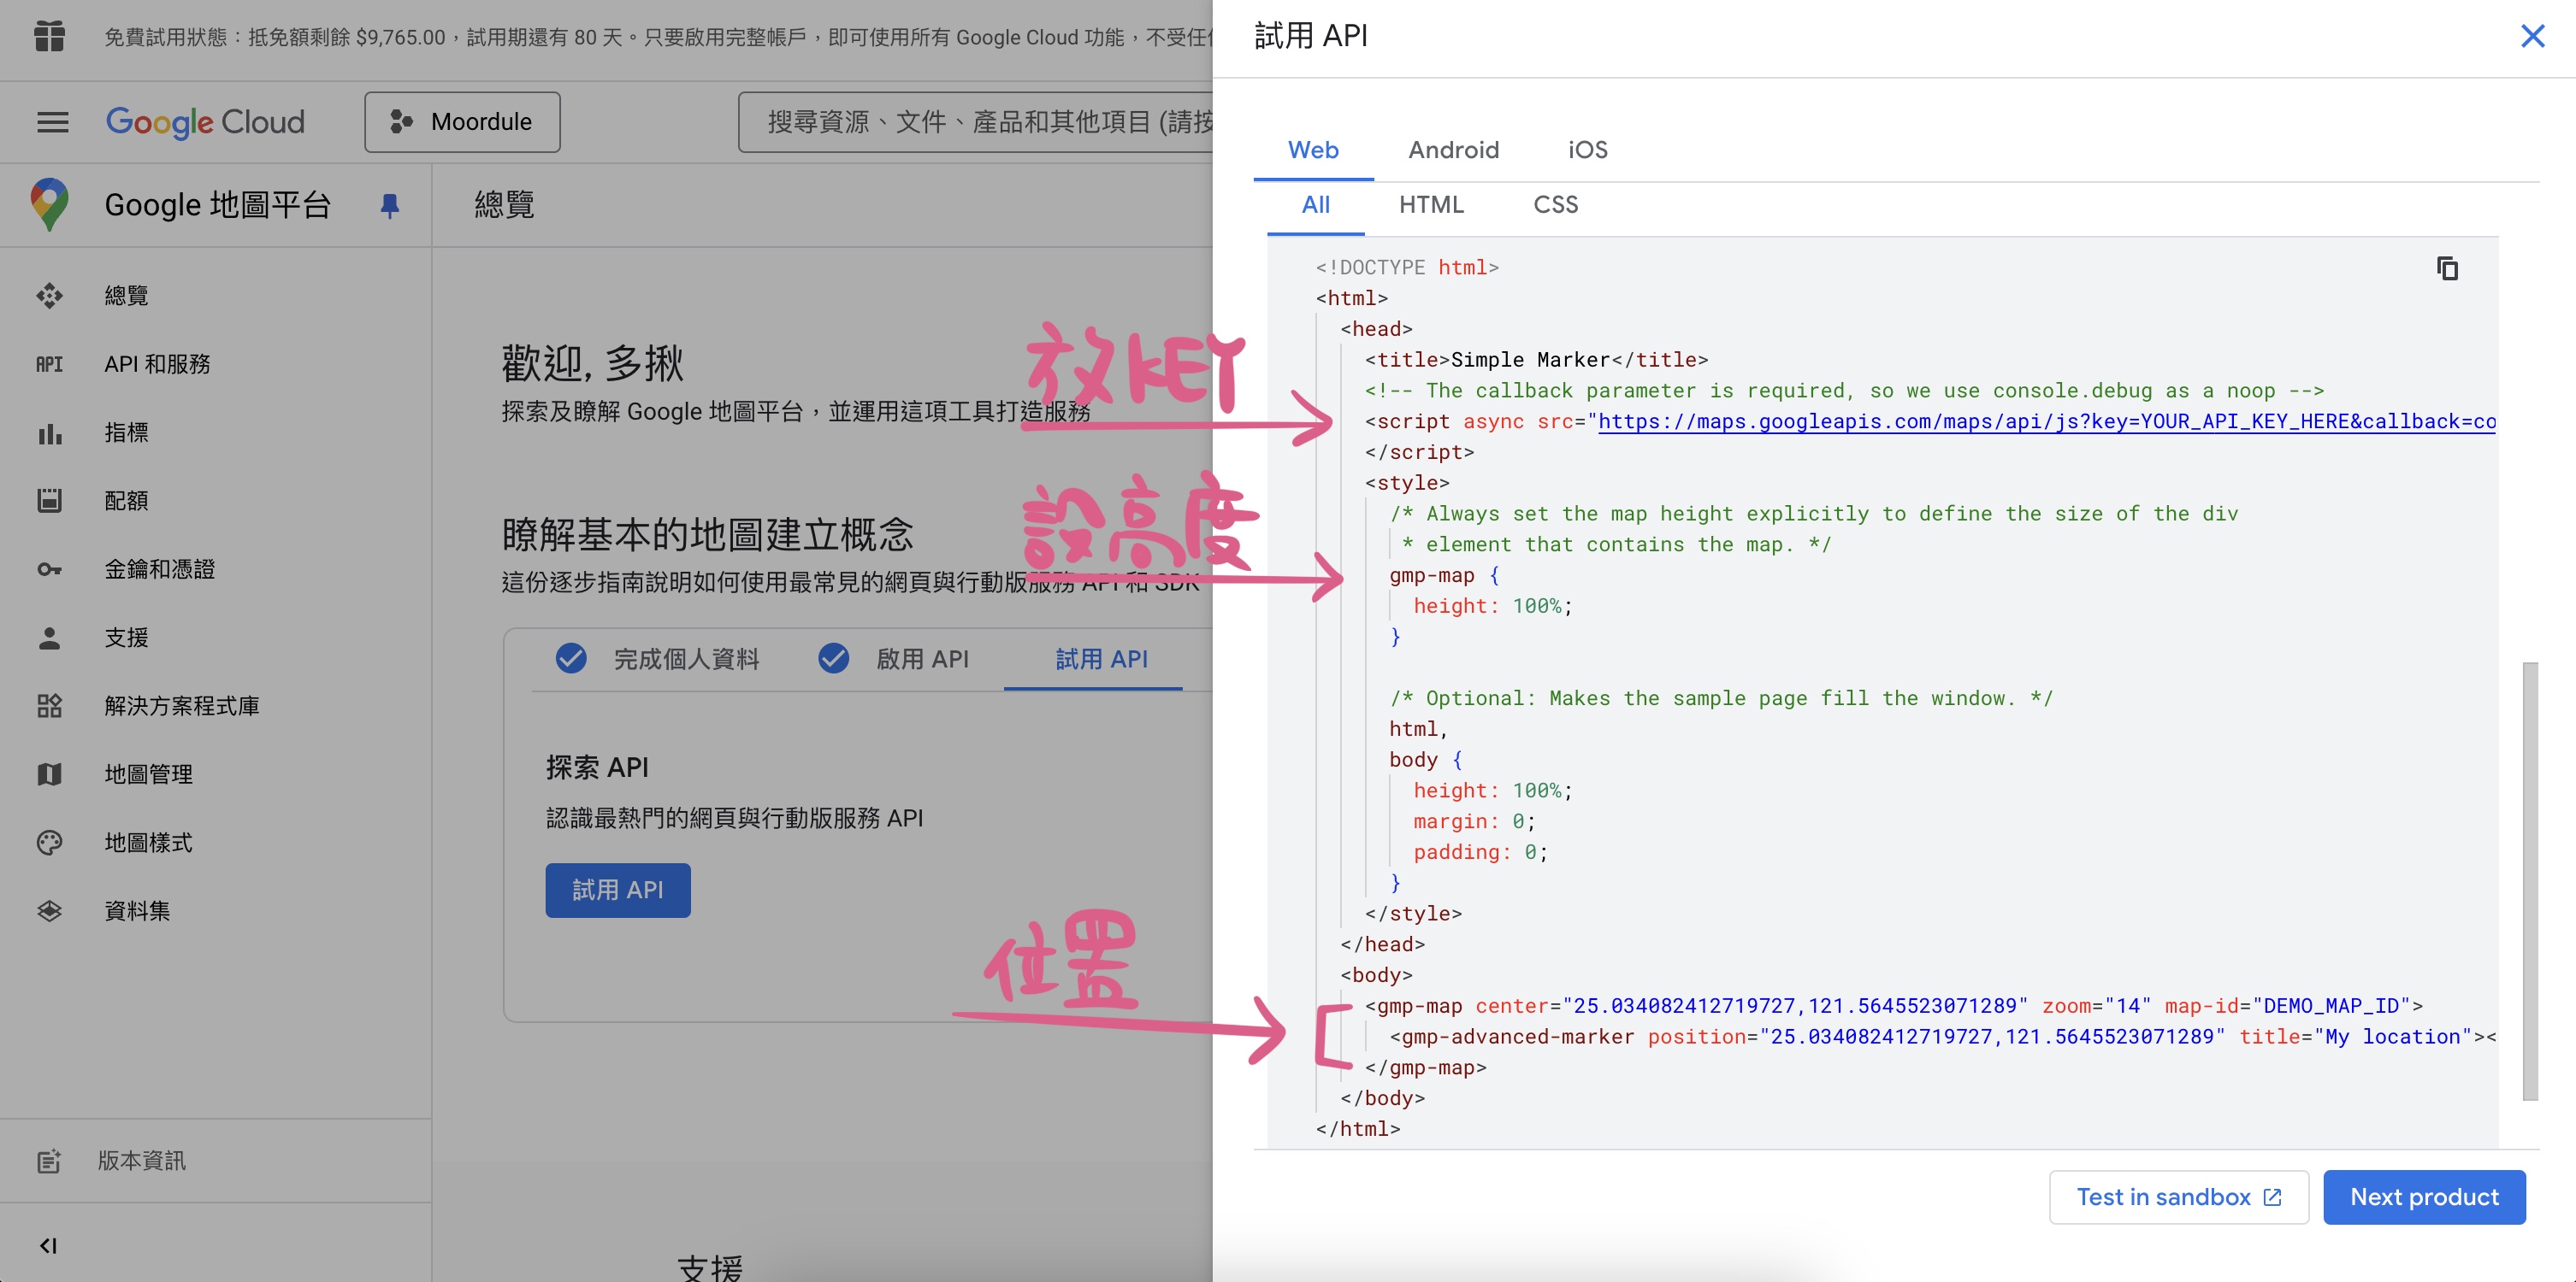Click the Next product button

coord(2426,1197)
